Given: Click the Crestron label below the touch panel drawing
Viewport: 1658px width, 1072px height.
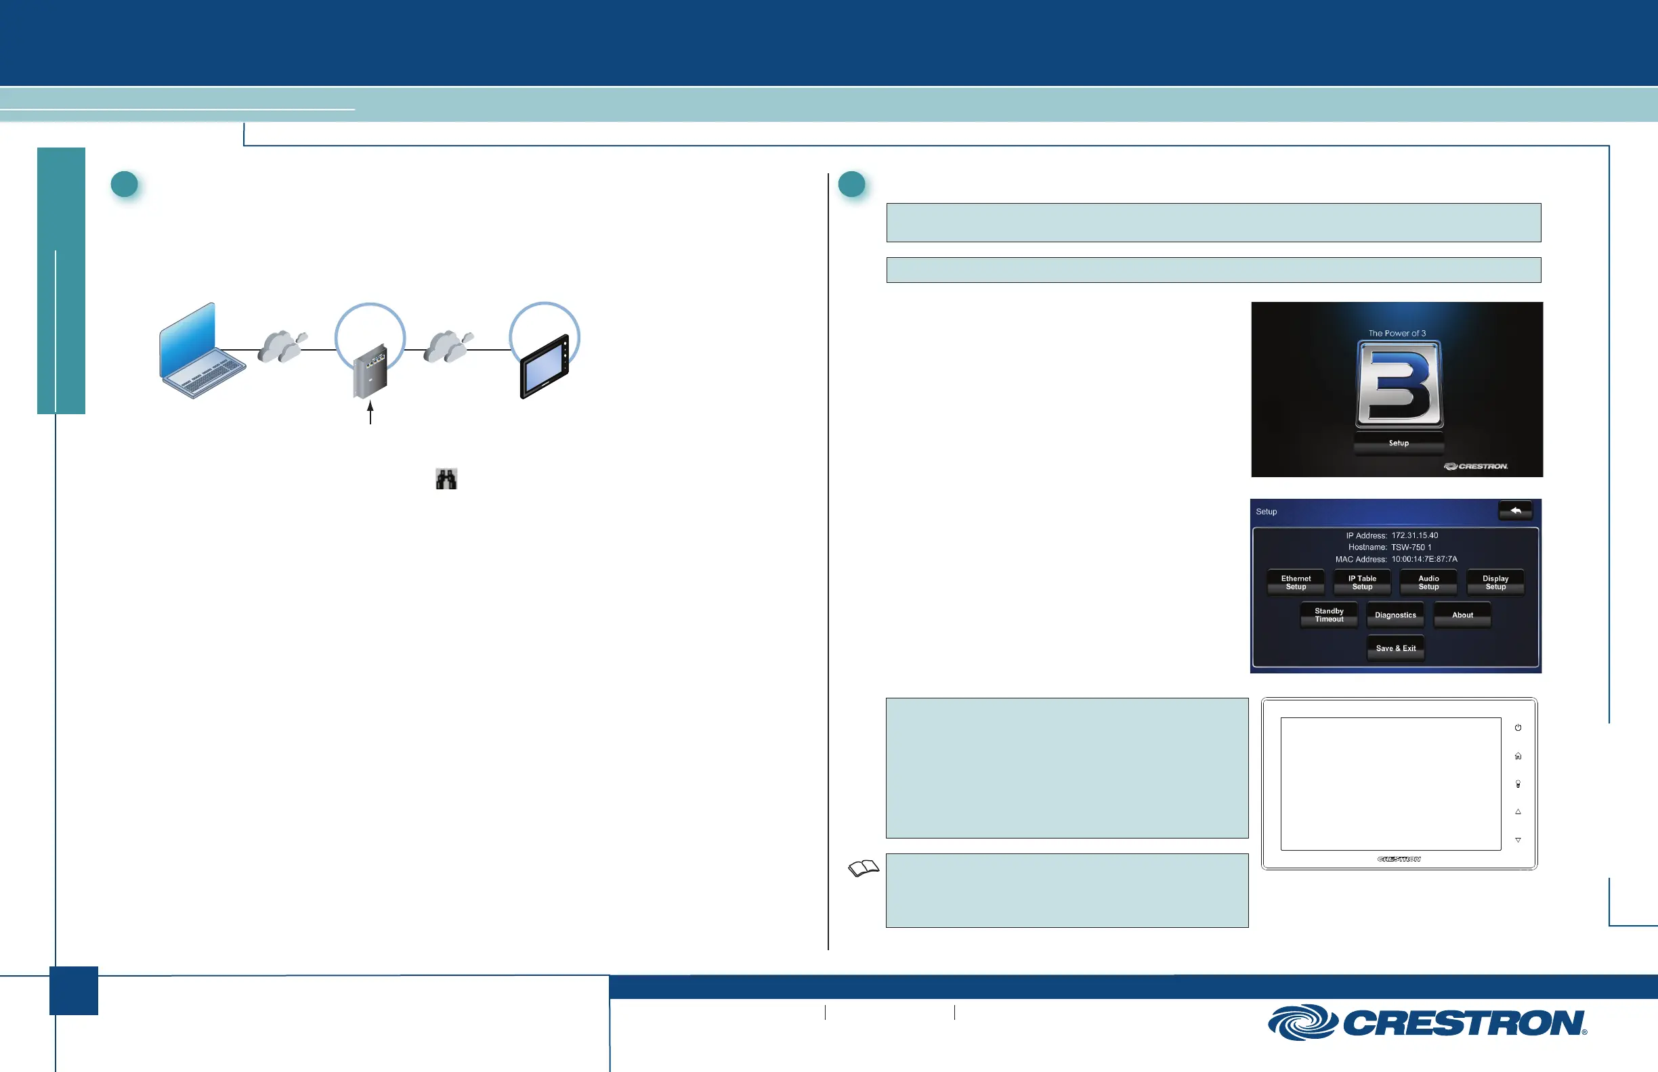Looking at the screenshot, I should click(1399, 859).
